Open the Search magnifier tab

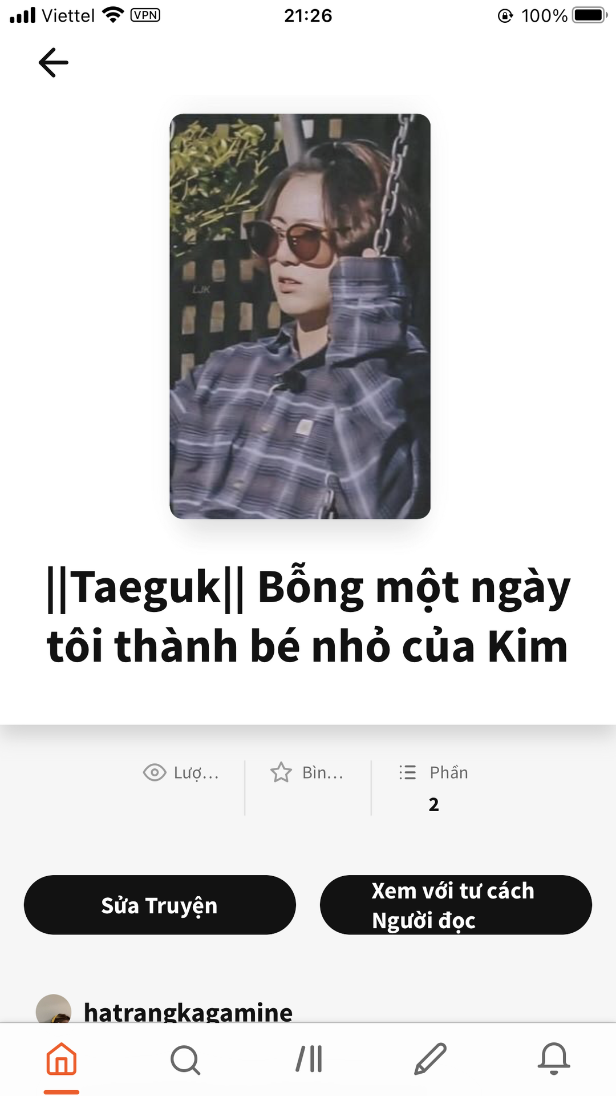point(185,1060)
